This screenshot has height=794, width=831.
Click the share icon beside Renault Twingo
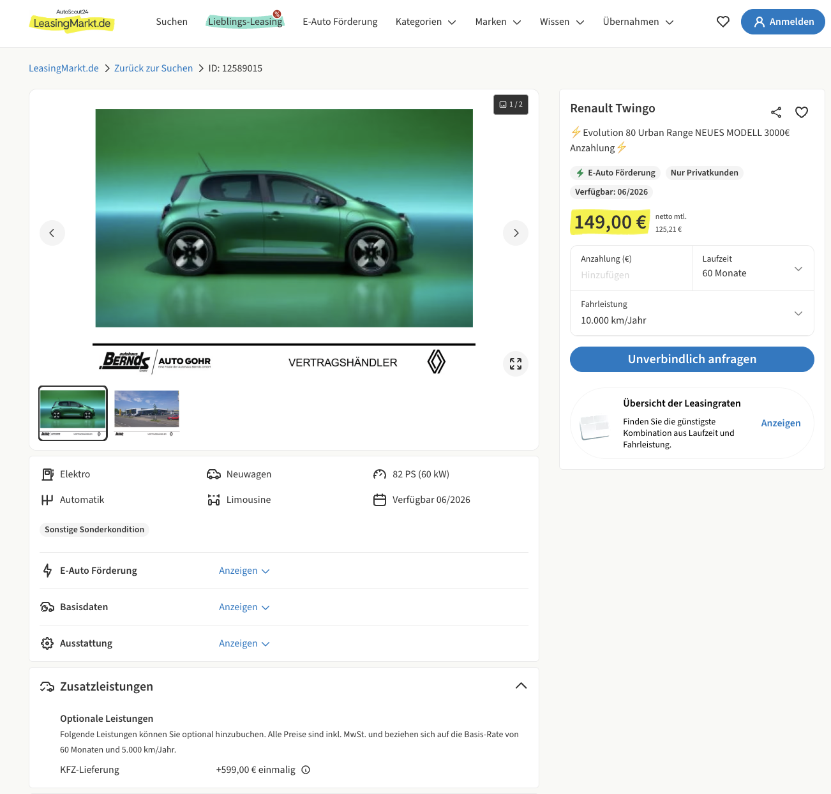[x=775, y=112]
